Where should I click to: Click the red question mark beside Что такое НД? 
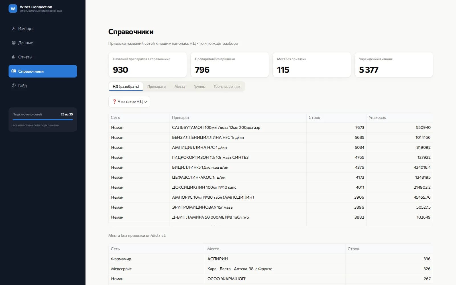point(114,101)
